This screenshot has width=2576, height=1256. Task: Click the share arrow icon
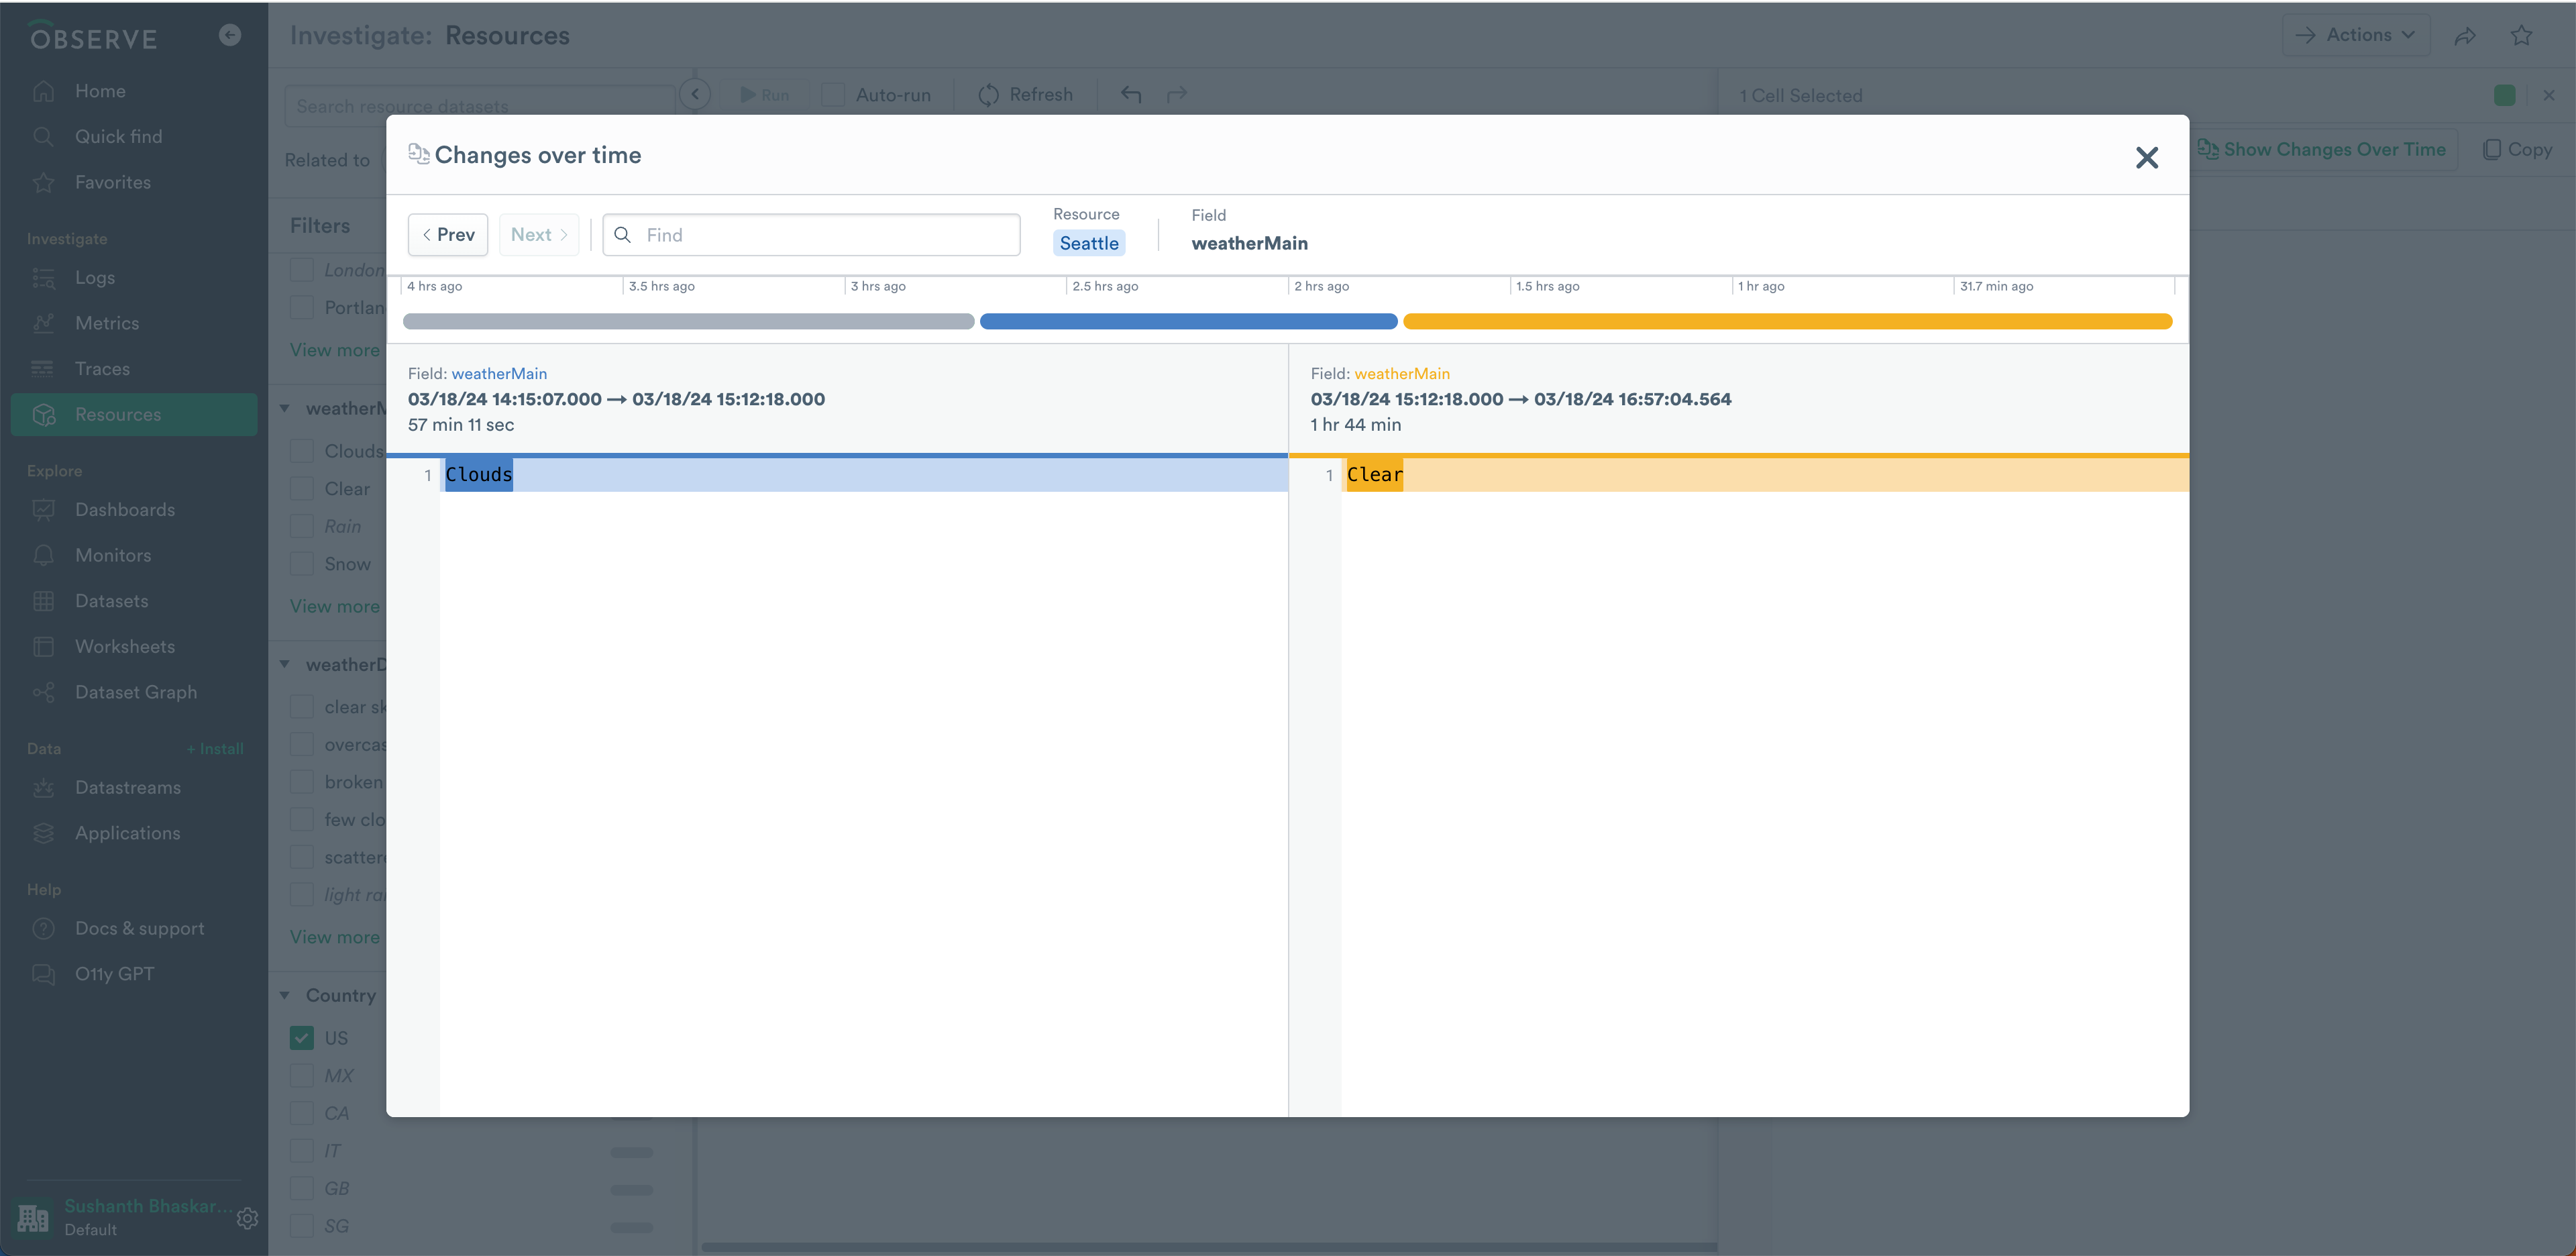tap(2465, 36)
